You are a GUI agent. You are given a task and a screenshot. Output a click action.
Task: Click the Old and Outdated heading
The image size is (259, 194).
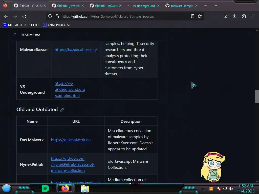[x=37, y=109]
